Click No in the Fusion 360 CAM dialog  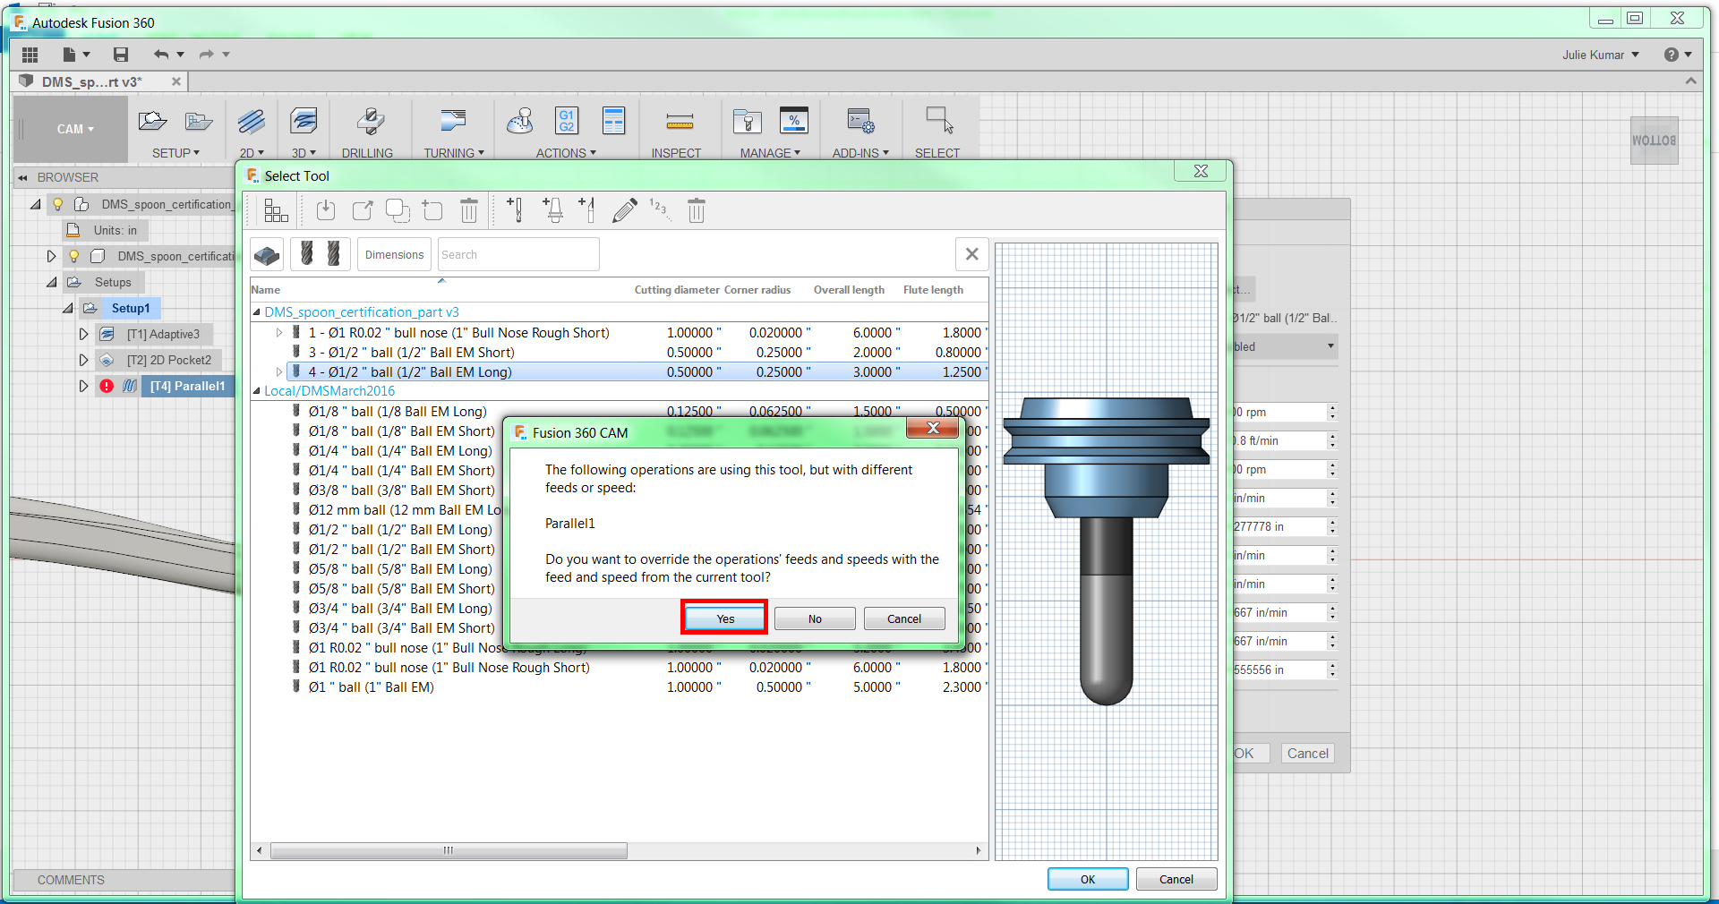point(815,618)
